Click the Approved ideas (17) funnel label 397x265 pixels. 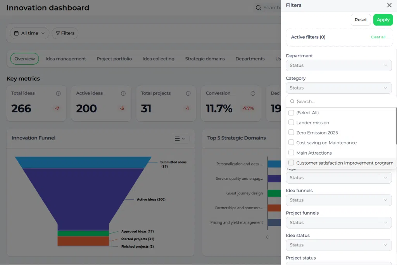coord(138,231)
